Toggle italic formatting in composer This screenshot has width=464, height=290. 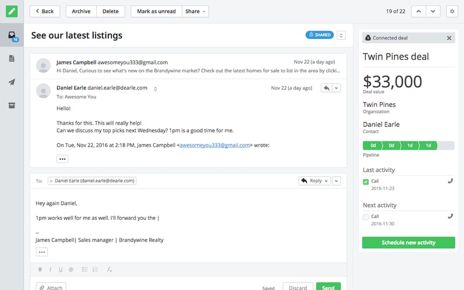[x=50, y=269]
